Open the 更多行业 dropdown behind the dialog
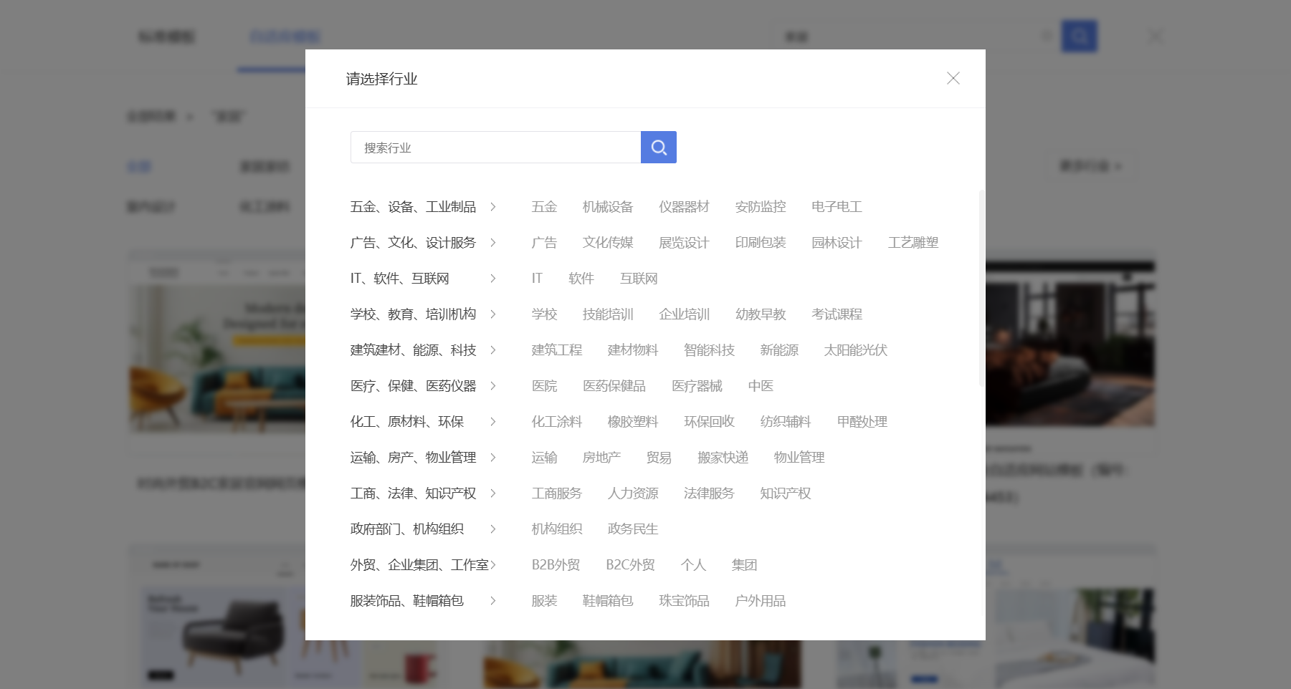Screen dimensions: 1291x689 (1089, 166)
